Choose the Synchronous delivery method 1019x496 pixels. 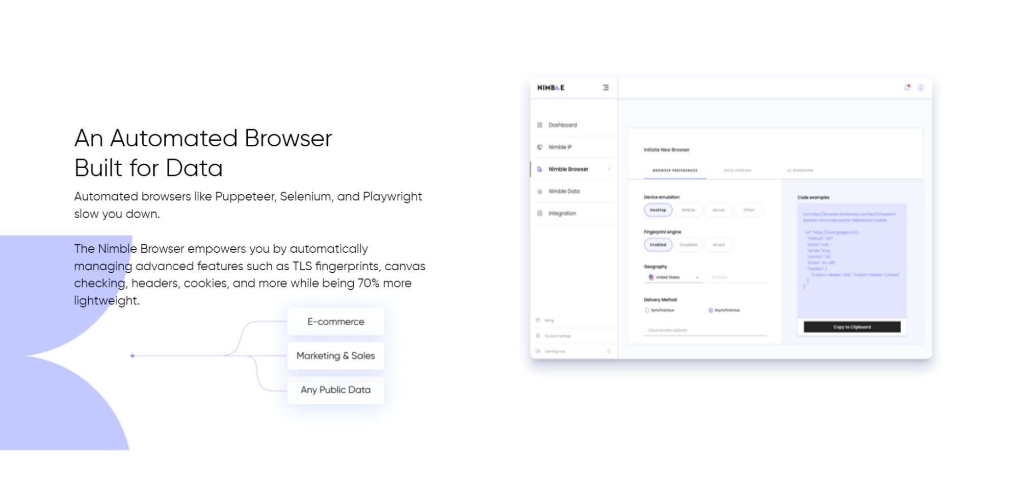[x=660, y=310]
